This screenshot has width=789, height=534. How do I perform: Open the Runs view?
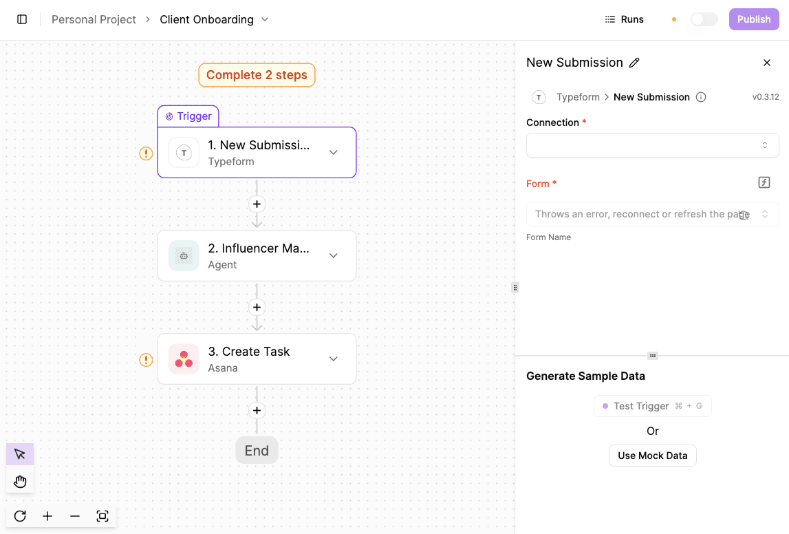click(x=623, y=19)
